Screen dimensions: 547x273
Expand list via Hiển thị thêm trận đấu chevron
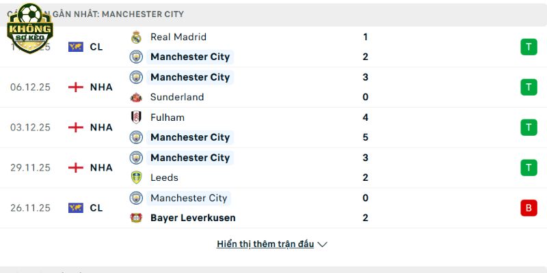click(323, 244)
